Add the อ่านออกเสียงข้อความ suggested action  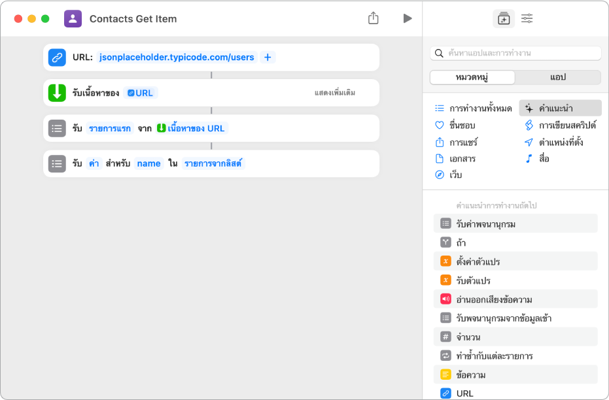tap(493, 299)
